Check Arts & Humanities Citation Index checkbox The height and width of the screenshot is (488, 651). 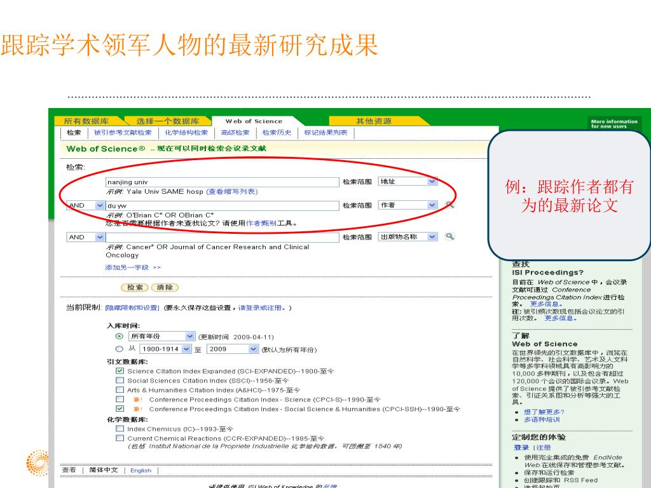tap(120, 390)
